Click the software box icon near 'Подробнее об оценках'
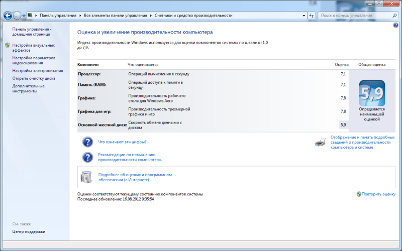 [86, 177]
